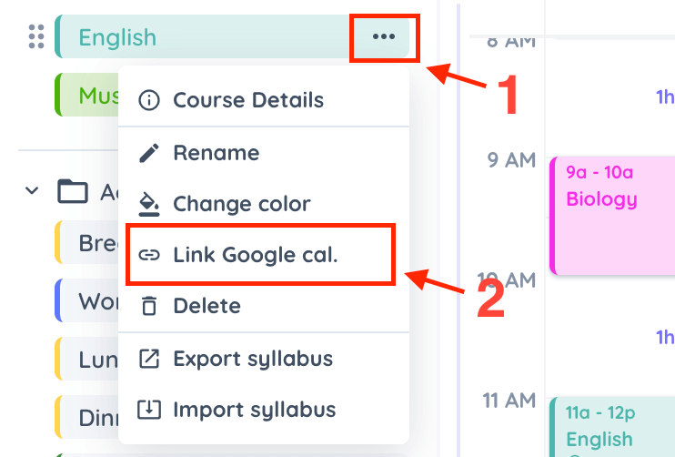Click the folder icon in the sidebar

click(73, 191)
